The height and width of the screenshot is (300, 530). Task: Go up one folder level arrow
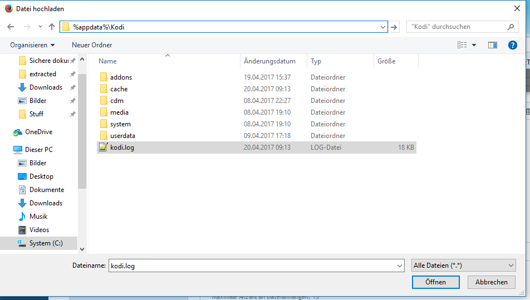[x=52, y=27]
